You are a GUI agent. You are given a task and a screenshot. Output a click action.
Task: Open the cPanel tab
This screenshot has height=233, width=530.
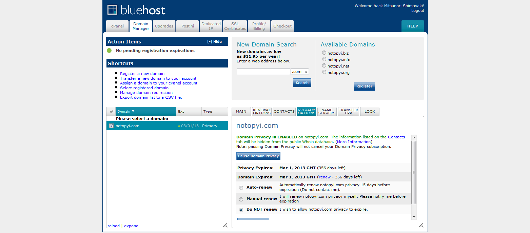(117, 26)
